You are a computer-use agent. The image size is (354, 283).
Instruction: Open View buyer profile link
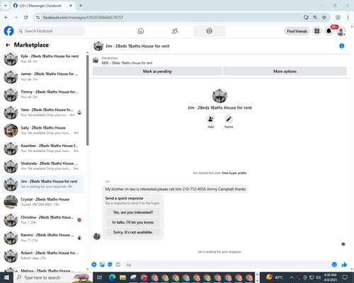pyautogui.click(x=234, y=173)
